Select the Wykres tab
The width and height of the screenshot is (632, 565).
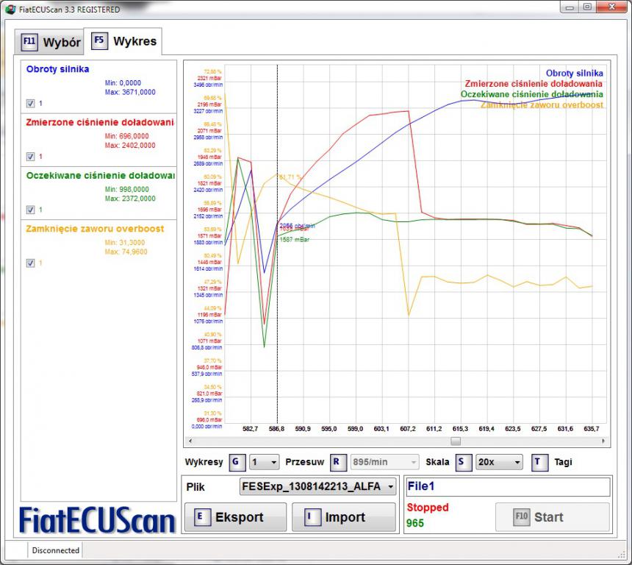coord(123,40)
